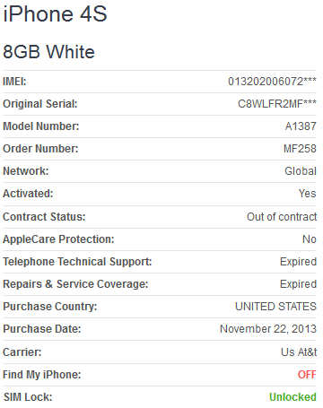Click the Purchase Country label
Image resolution: width=323 pixels, height=408 pixels.
(50, 307)
